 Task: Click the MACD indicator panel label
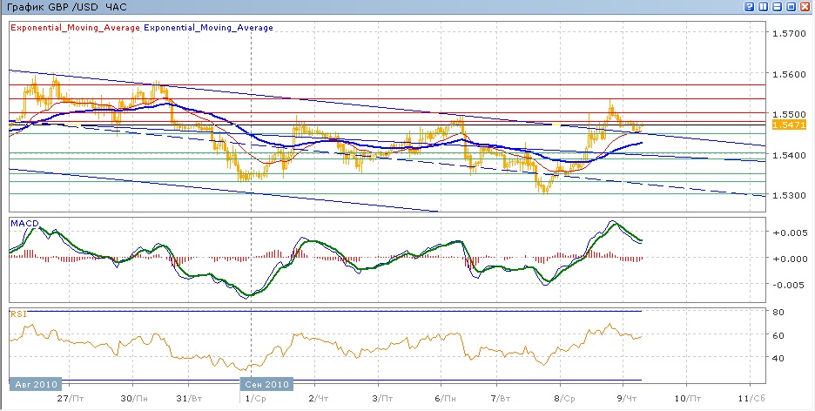pyautogui.click(x=24, y=225)
